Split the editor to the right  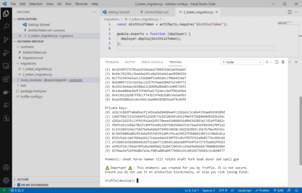click(x=290, y=12)
